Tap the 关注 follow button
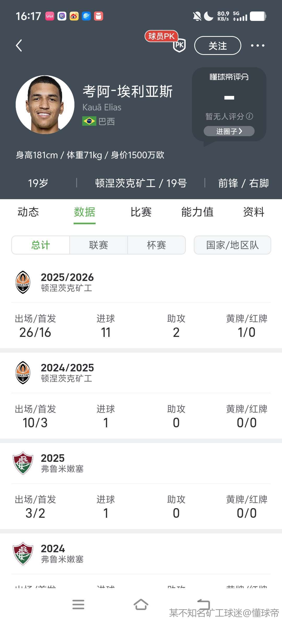The width and height of the screenshot is (282, 621). click(x=218, y=46)
